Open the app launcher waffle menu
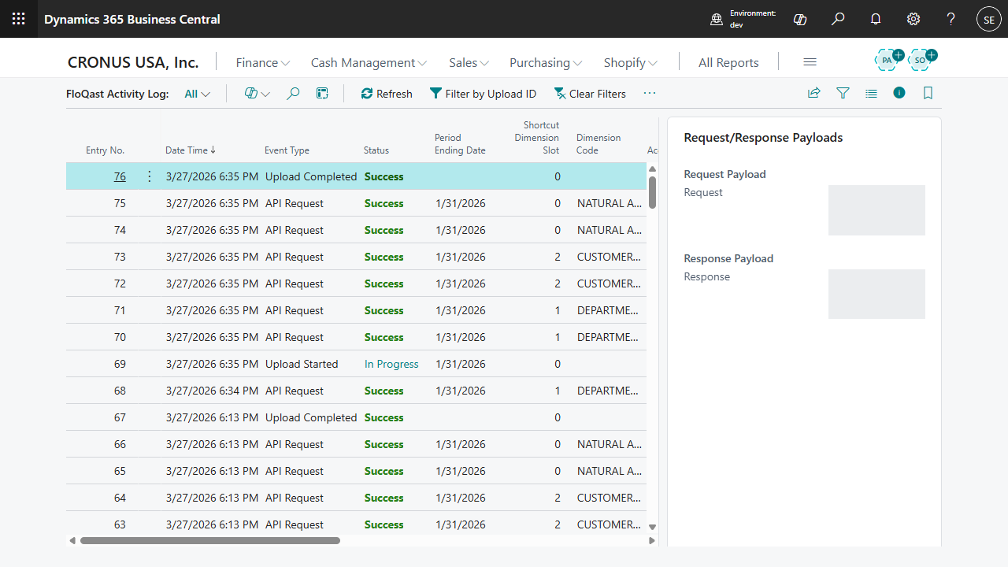1008x567 pixels. click(19, 19)
